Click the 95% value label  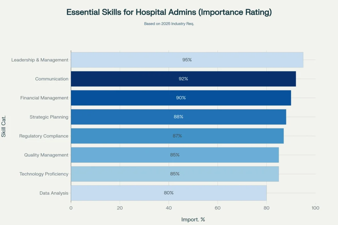tap(187, 60)
